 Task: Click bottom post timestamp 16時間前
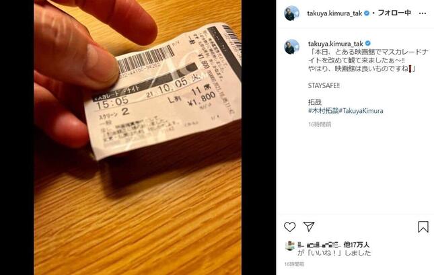tap(295, 264)
